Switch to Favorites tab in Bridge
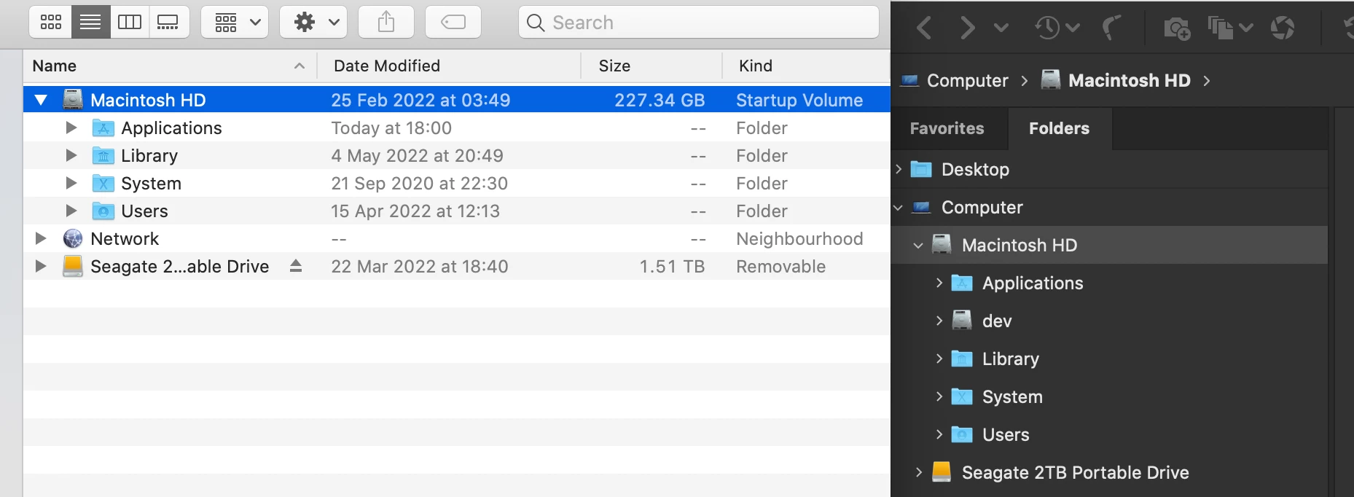This screenshot has height=497, width=1354. point(947,128)
